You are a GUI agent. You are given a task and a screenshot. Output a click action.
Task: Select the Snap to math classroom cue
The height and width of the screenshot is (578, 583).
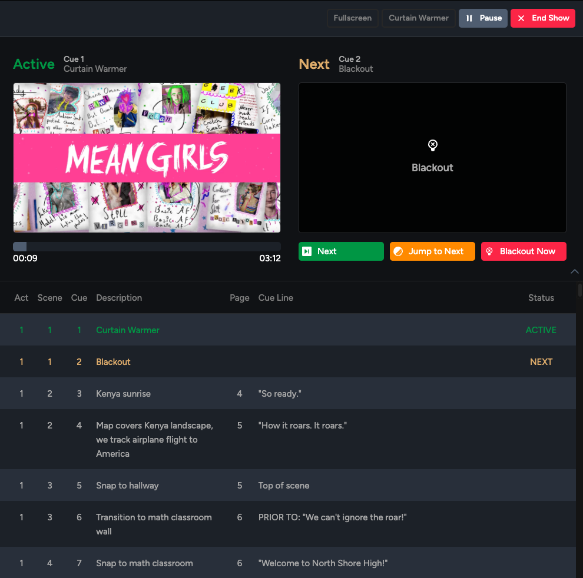(x=288, y=563)
